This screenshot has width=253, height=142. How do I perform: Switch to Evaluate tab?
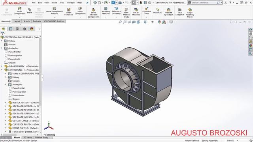[x=37, y=21]
